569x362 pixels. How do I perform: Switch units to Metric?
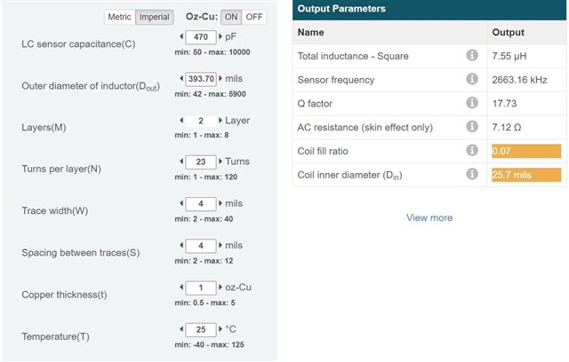click(119, 17)
